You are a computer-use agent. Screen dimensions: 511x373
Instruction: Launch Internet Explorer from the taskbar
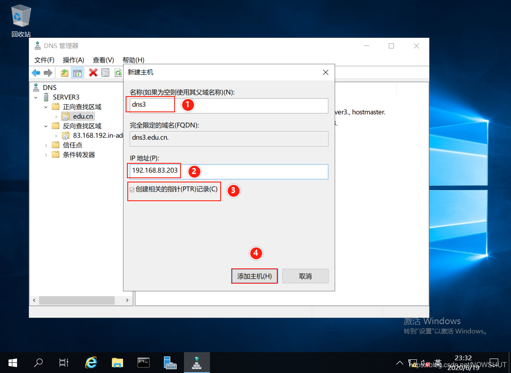[x=91, y=362]
